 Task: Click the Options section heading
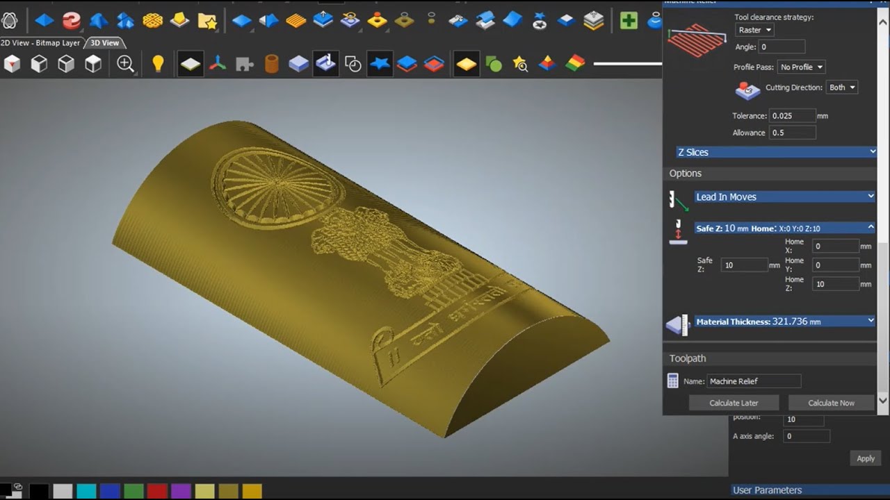(x=686, y=174)
